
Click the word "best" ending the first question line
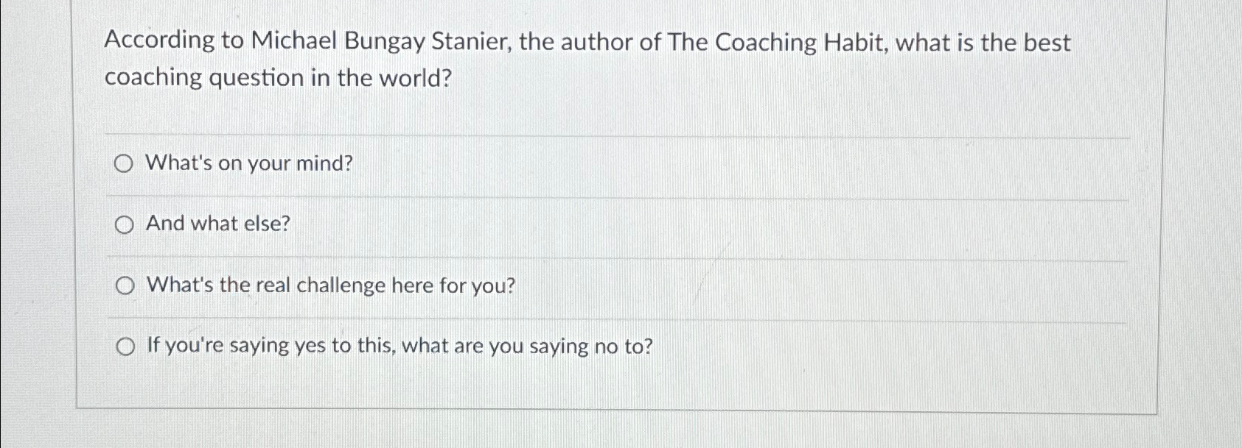[1047, 43]
